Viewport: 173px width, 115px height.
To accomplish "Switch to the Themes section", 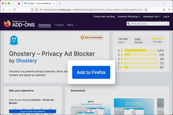I will click(59, 25).
